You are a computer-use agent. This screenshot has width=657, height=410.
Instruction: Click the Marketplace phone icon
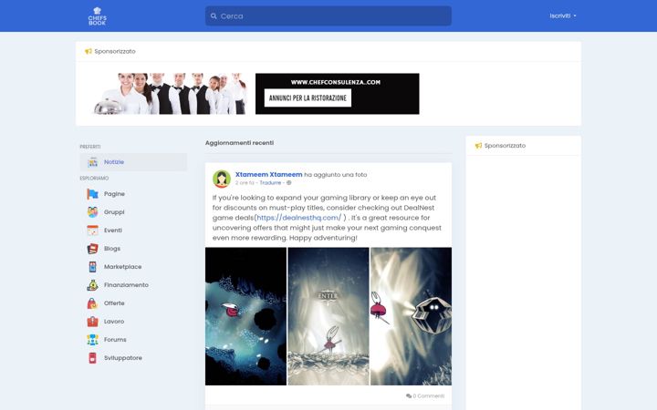(x=92, y=266)
